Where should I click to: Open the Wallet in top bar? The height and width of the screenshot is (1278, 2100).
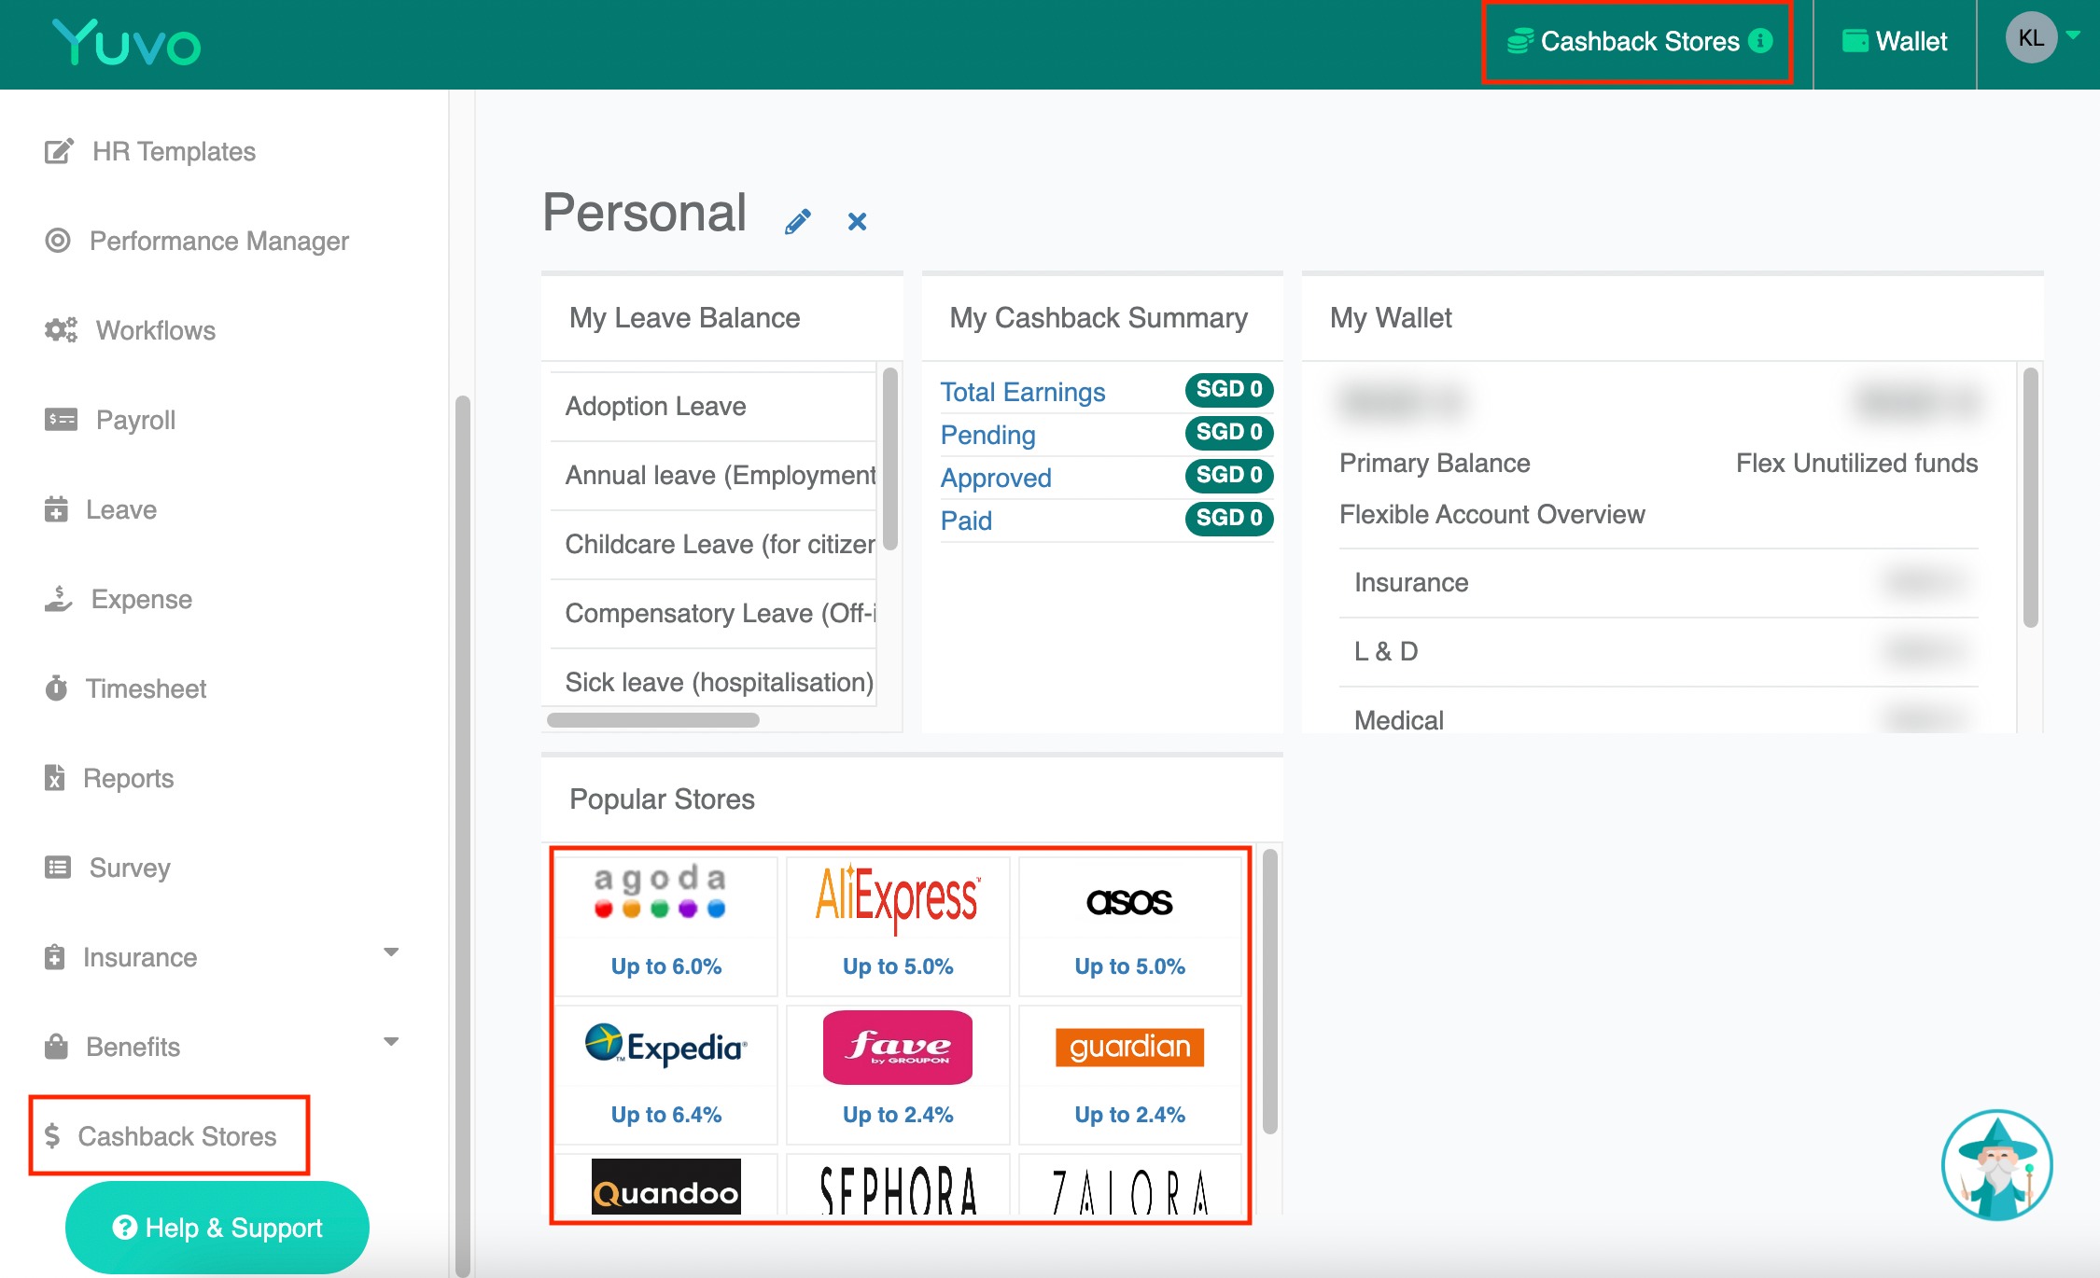[x=1895, y=42]
